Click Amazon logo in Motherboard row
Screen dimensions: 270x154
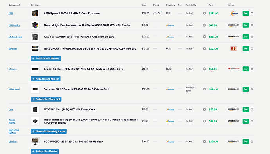coord(234,37)
